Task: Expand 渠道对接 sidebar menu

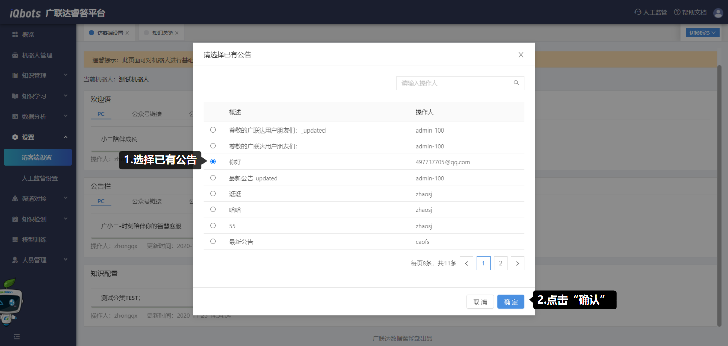Action: tap(38, 199)
